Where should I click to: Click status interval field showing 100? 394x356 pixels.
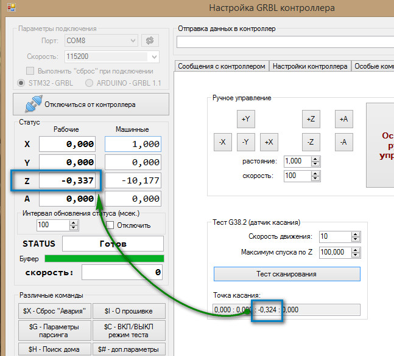coord(53,225)
